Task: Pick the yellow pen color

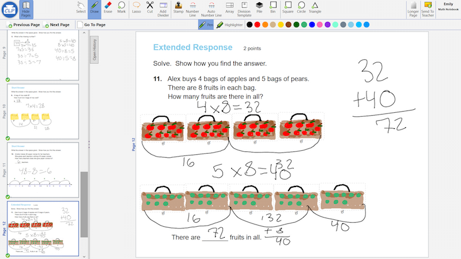Action: [281, 25]
